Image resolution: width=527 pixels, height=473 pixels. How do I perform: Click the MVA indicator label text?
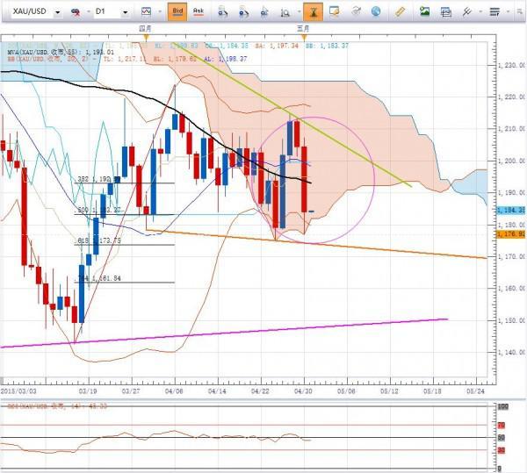tap(61, 53)
